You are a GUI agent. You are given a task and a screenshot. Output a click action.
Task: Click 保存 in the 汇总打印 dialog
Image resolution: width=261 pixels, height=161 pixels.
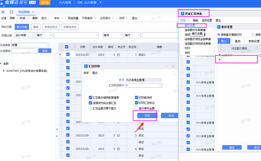(x=86, y=73)
